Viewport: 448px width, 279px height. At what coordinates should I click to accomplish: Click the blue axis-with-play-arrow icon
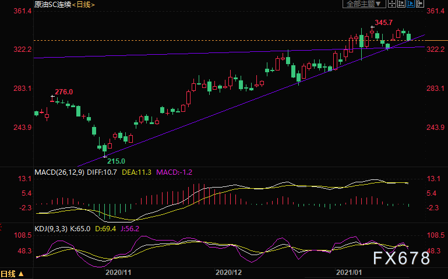[411, 3]
